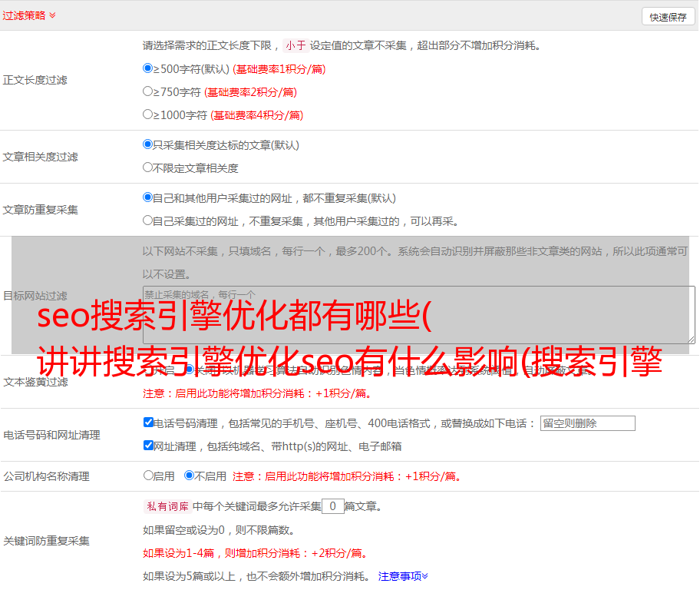
Task: Toggle the 网址清理 checkbox
Action: pos(149,446)
